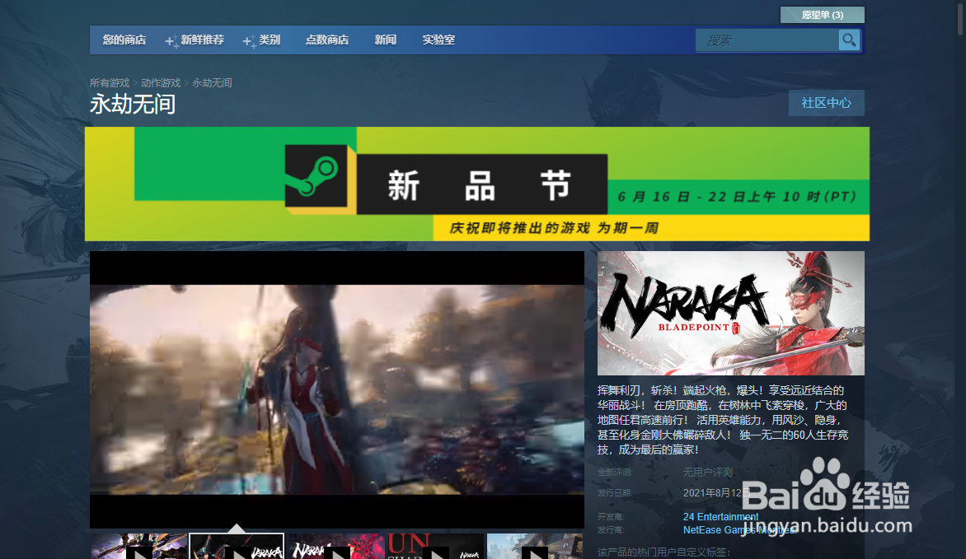Follow the 所有游戏 breadcrumb link
The height and width of the screenshot is (559, 966).
tap(110, 82)
